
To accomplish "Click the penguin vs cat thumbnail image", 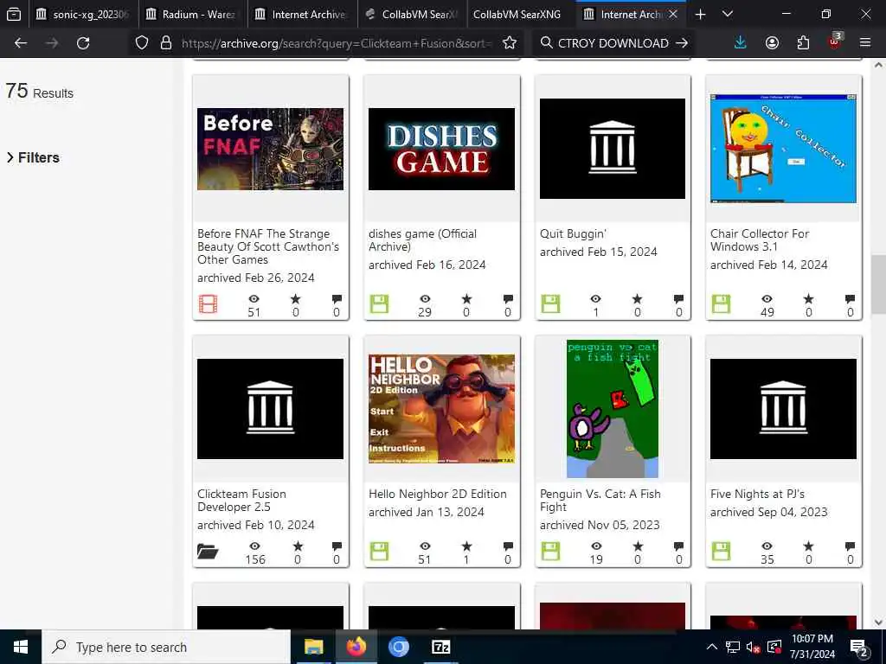I will (x=613, y=409).
